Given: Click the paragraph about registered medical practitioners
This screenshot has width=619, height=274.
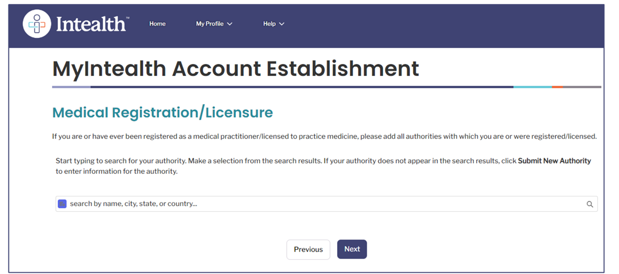Looking at the screenshot, I should (x=324, y=137).
